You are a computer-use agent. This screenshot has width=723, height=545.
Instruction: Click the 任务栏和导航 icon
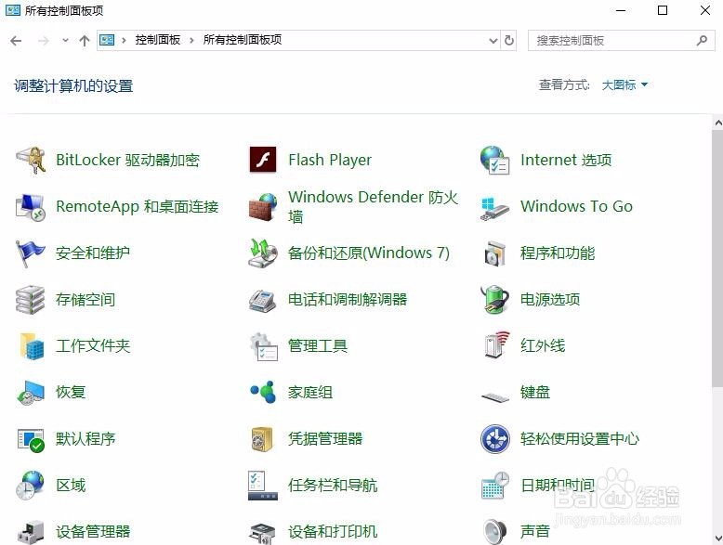(x=263, y=486)
